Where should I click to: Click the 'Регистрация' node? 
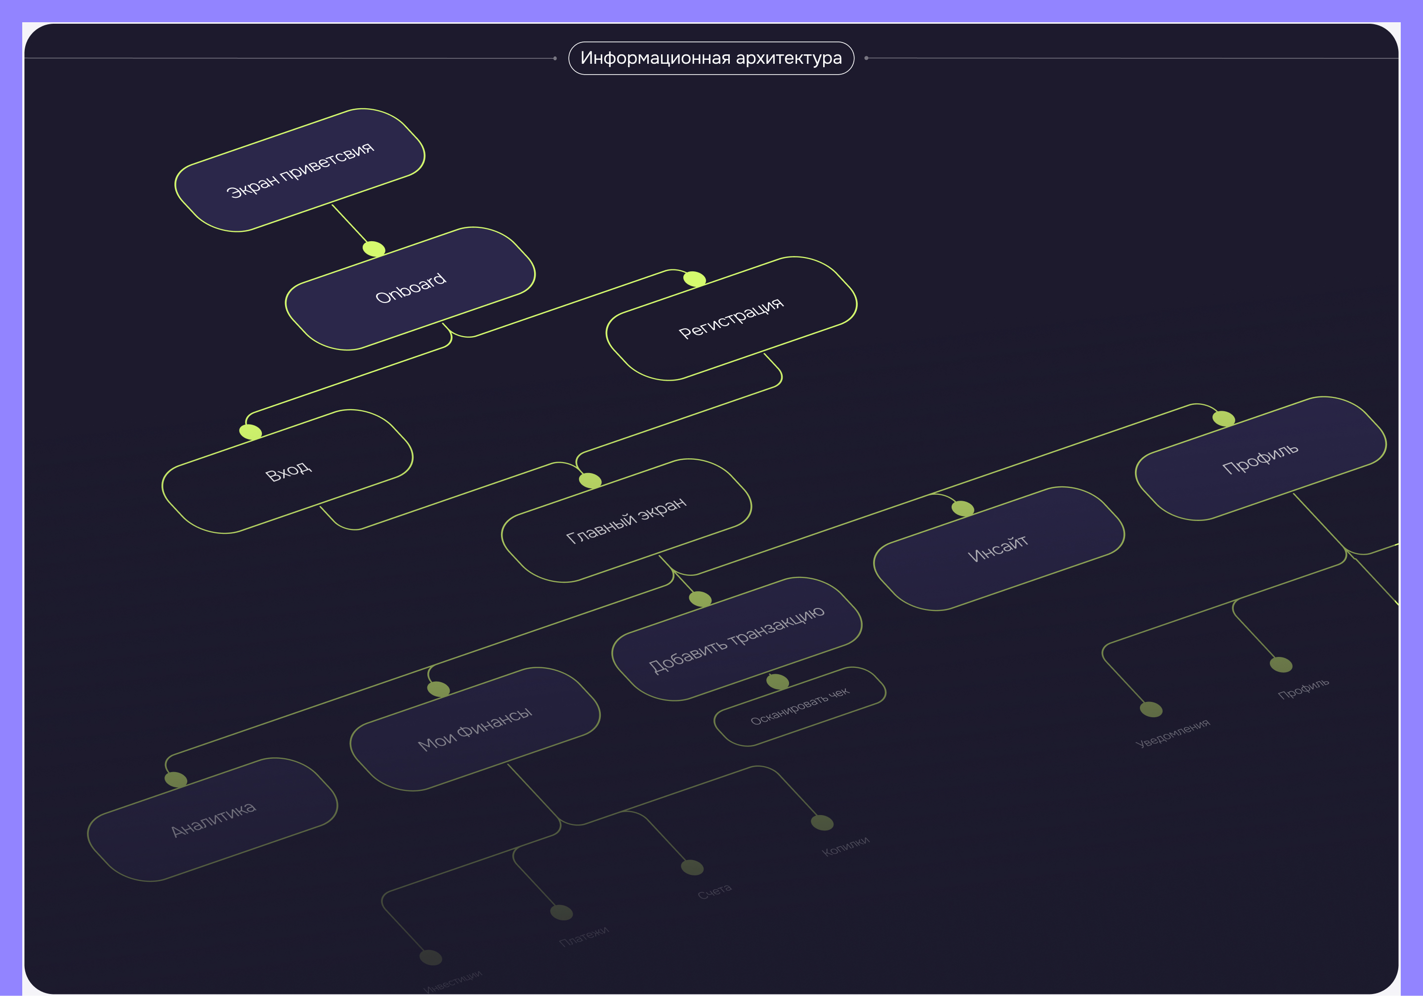pyautogui.click(x=731, y=318)
